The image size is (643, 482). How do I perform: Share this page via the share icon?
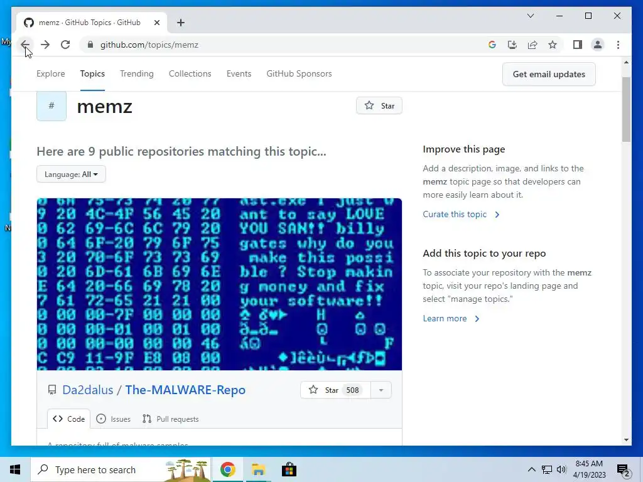coord(532,45)
